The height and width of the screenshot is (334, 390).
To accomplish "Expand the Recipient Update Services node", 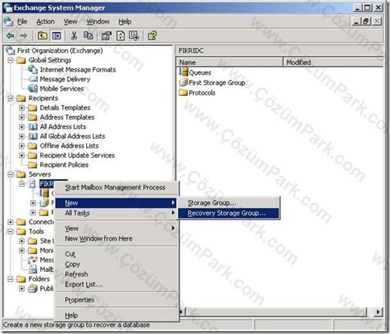I will click(x=21, y=155).
